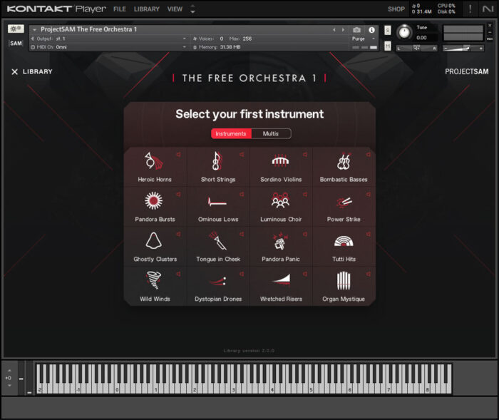Select the Pandora Panic instrument icon
The height and width of the screenshot is (420, 499).
pyautogui.click(x=280, y=241)
